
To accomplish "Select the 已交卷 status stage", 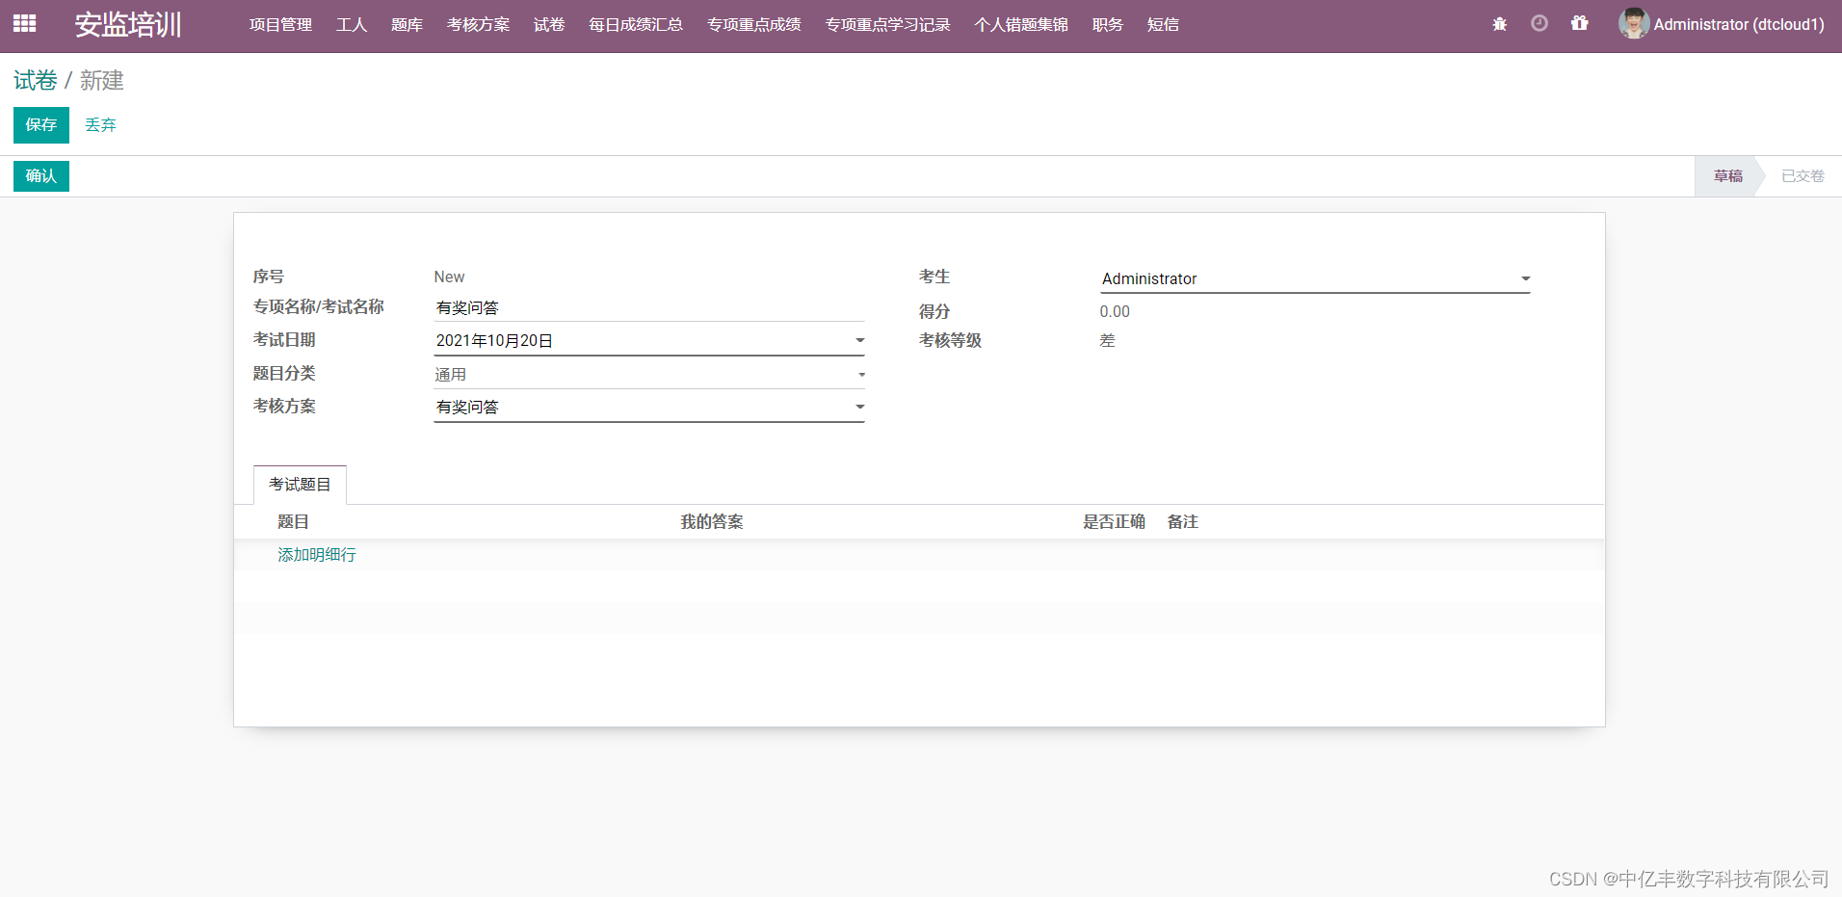I will [x=1803, y=175].
